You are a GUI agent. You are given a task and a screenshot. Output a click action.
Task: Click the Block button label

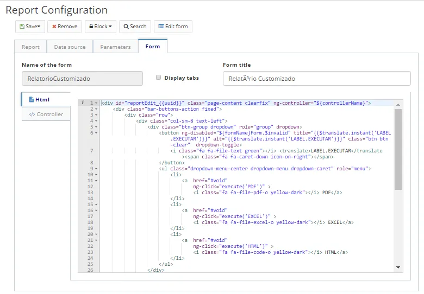pyautogui.click(x=101, y=27)
